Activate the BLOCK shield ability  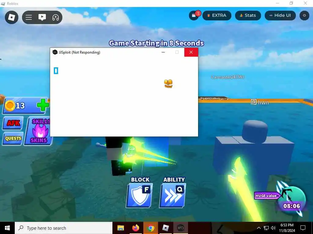pyautogui.click(x=140, y=195)
